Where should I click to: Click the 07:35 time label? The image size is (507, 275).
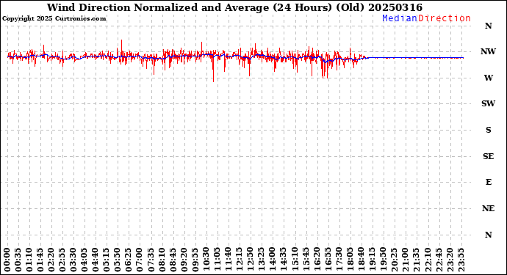[151, 260]
